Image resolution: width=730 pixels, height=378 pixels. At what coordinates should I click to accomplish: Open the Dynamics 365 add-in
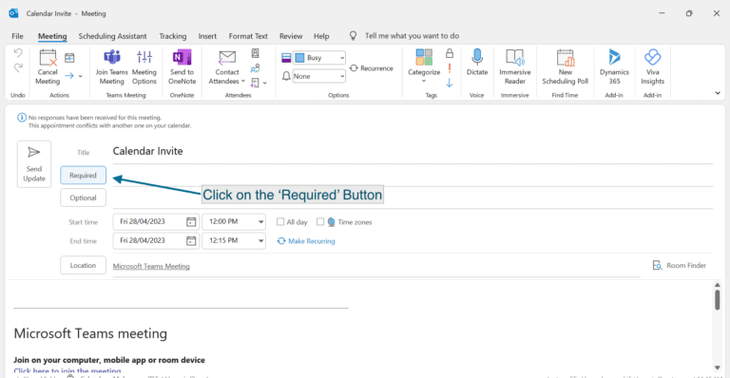tap(614, 67)
